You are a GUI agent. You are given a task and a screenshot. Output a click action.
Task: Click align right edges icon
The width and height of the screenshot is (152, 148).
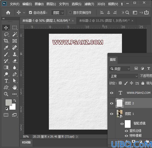point(115,13)
